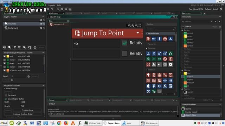
Task: Zoom out in the event action editor
Action: click(129, 26)
